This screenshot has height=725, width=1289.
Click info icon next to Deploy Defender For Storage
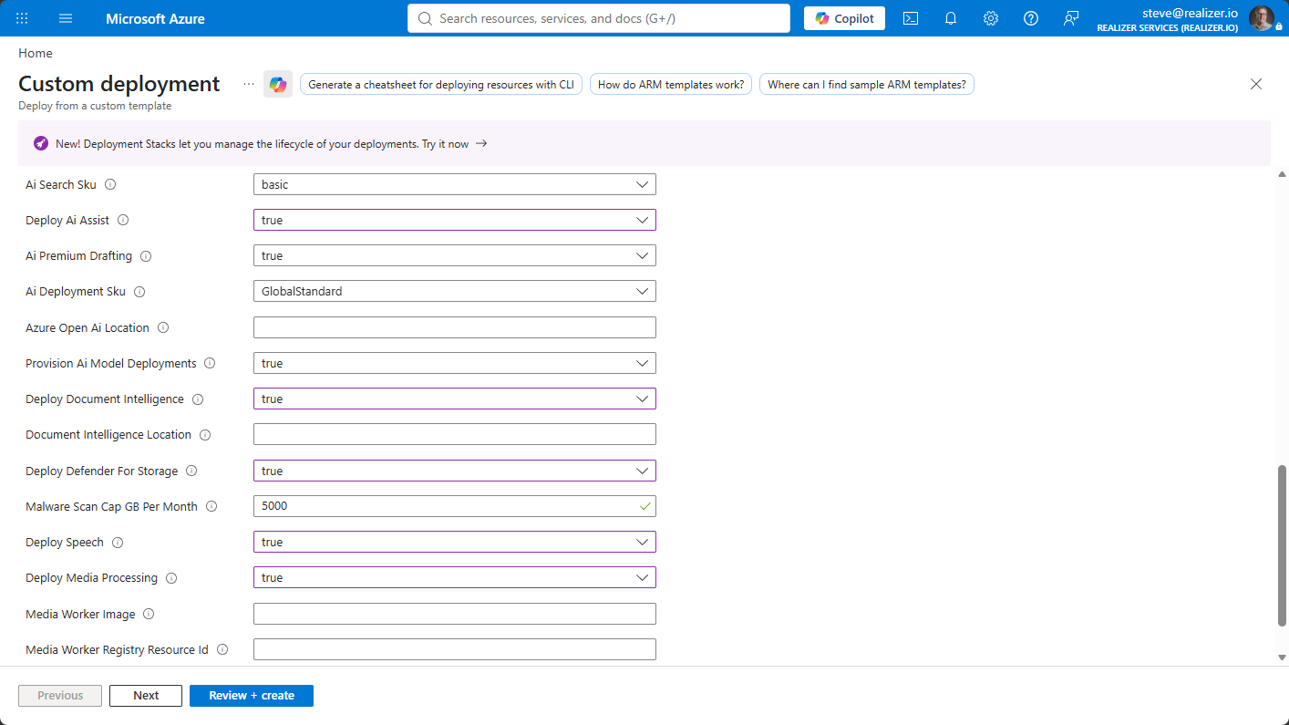[191, 471]
